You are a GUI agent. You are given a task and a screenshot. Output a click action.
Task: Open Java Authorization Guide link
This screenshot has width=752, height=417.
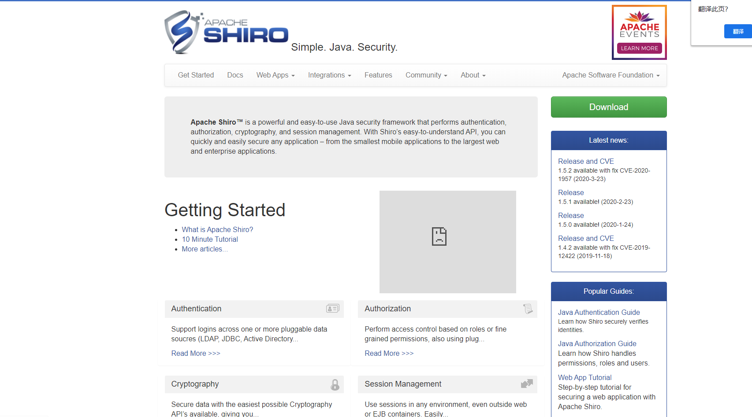point(597,343)
